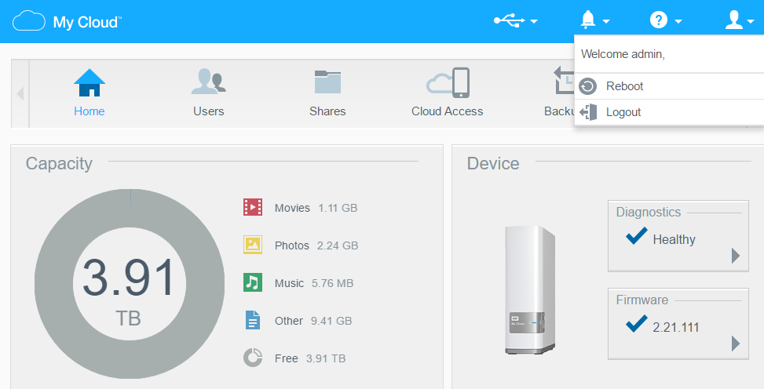Image resolution: width=764 pixels, height=389 pixels.
Task: Click the Other 9.41 GB entry
Action: click(298, 321)
